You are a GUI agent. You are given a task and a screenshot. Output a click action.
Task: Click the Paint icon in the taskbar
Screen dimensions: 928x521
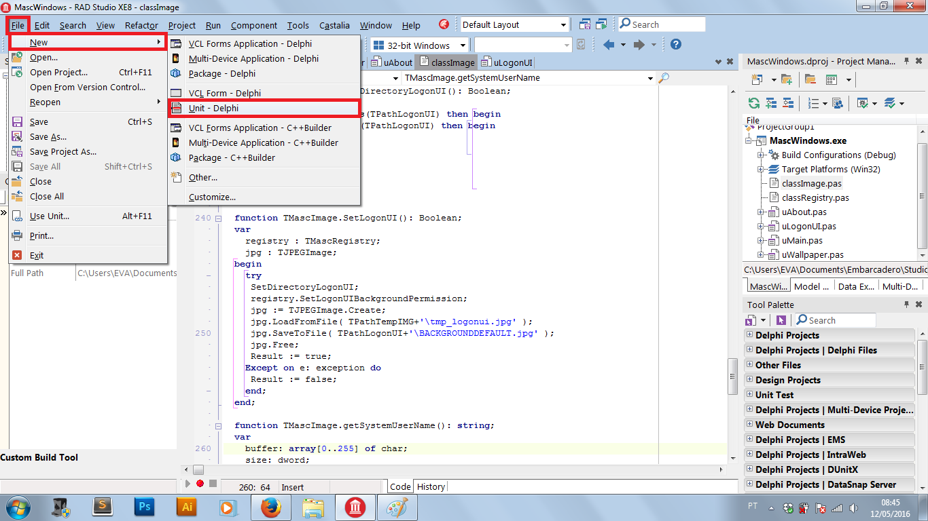point(398,507)
